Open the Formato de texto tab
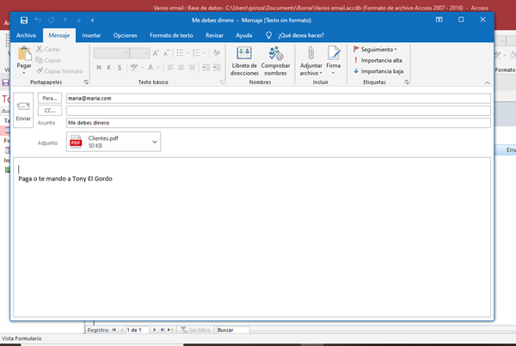 (x=173, y=36)
